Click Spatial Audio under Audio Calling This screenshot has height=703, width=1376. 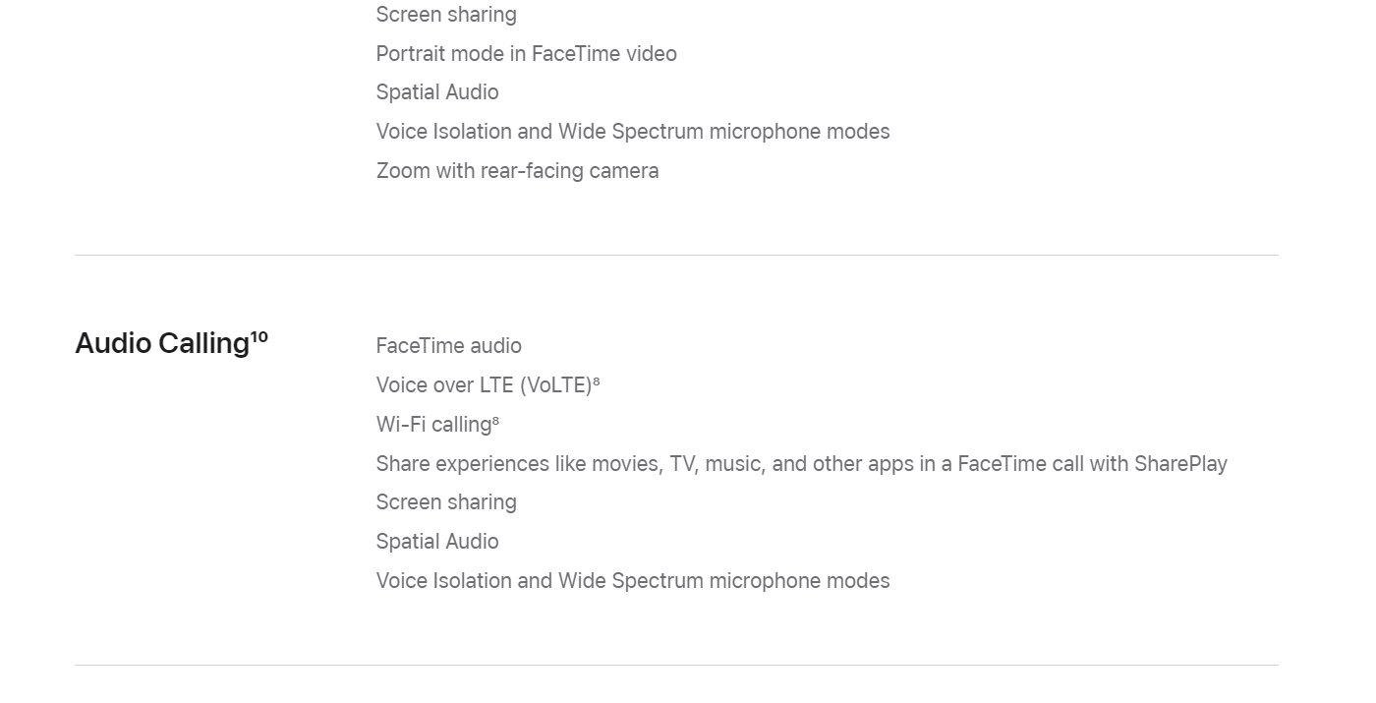(x=437, y=542)
